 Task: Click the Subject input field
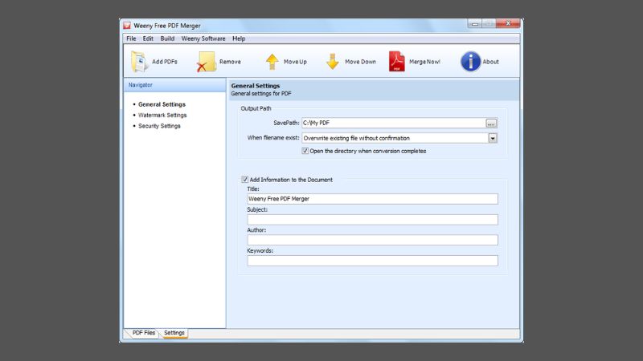[372, 219]
